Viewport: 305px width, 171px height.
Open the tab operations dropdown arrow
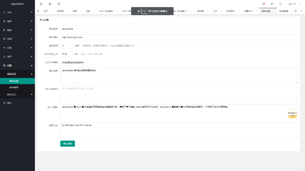tap(302, 11)
